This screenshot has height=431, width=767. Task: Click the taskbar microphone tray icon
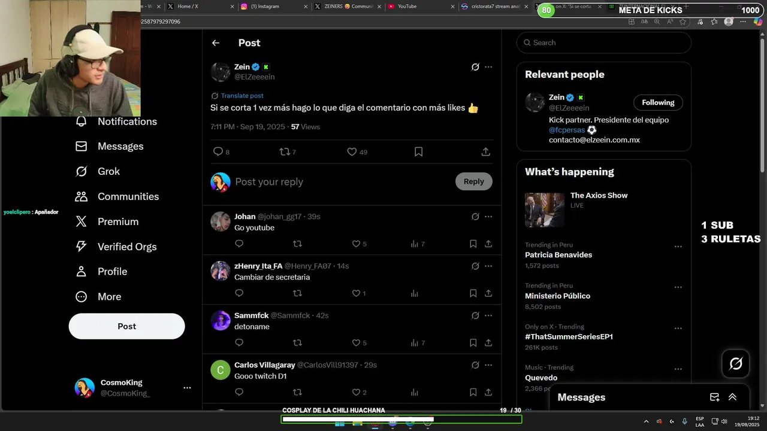click(x=684, y=421)
